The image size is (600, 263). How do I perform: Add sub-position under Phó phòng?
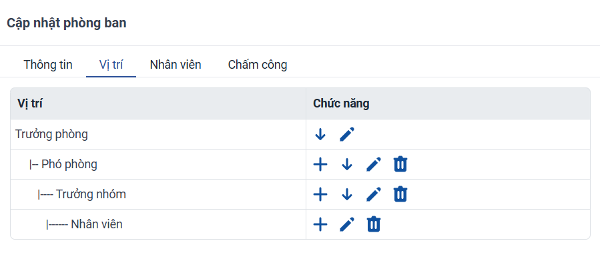pyautogui.click(x=320, y=164)
